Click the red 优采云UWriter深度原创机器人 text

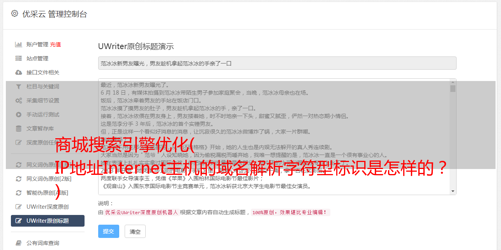pyautogui.click(x=142, y=213)
